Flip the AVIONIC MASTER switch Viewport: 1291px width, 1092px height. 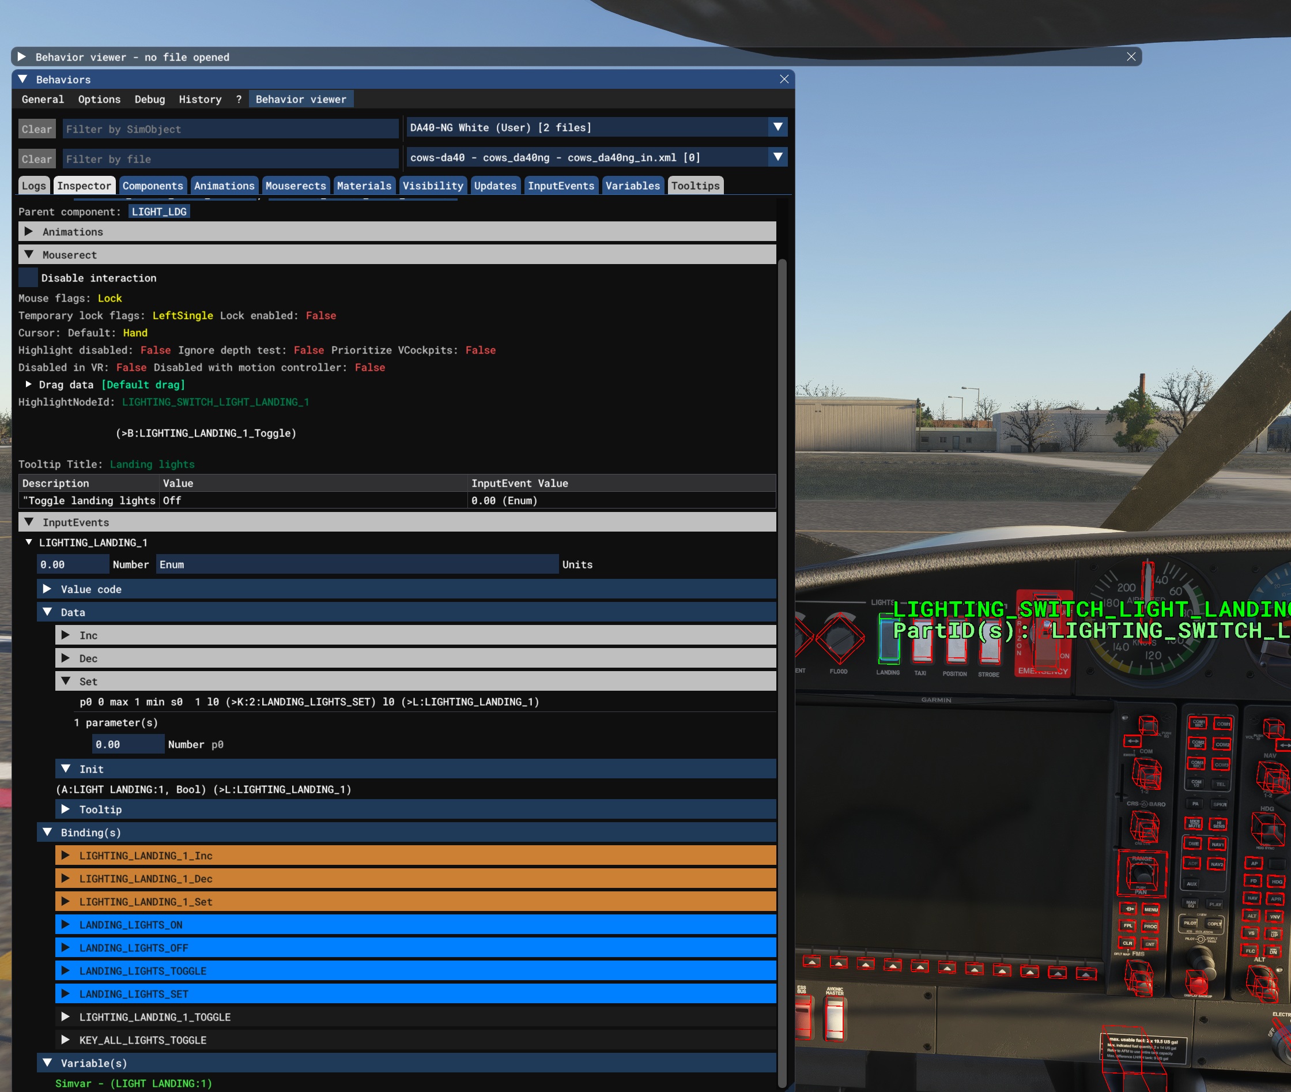[x=835, y=1019]
